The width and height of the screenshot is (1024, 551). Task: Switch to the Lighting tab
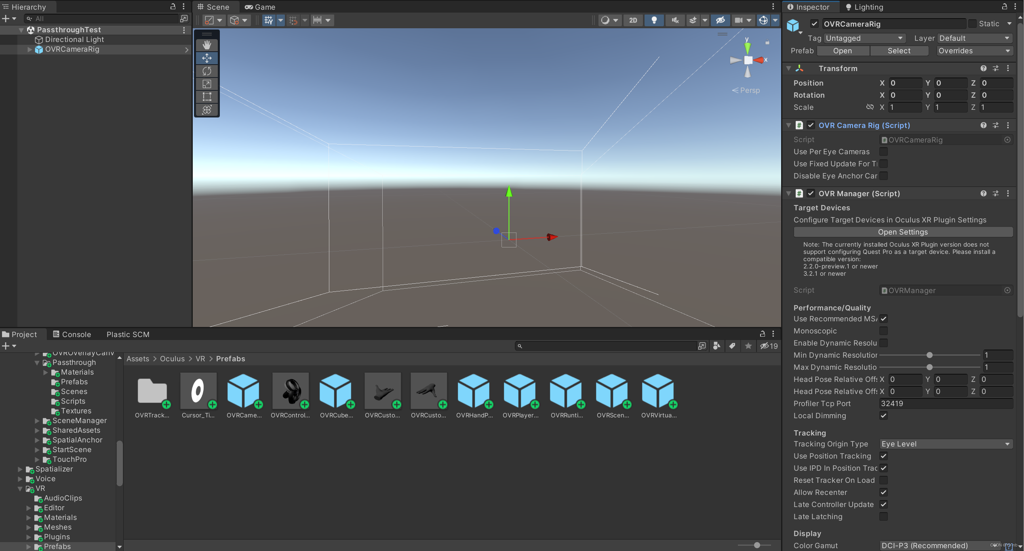click(864, 7)
